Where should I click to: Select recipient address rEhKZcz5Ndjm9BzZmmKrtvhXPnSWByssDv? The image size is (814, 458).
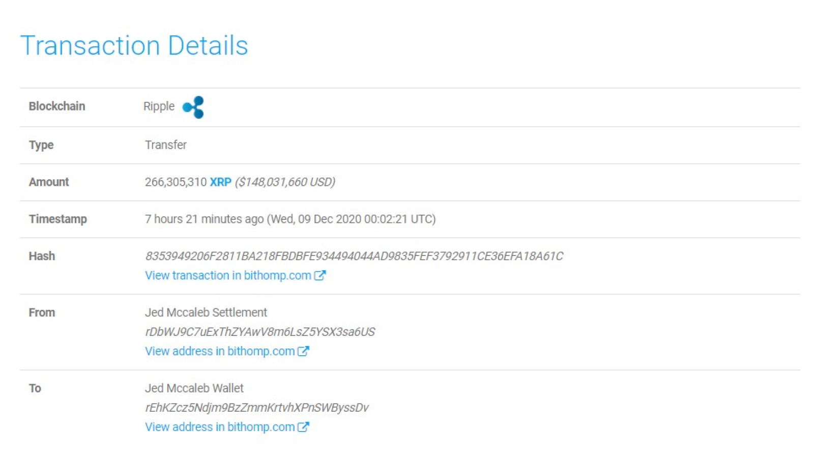(257, 408)
